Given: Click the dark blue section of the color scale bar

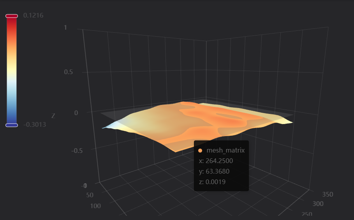Looking at the screenshot, I should tap(12, 117).
